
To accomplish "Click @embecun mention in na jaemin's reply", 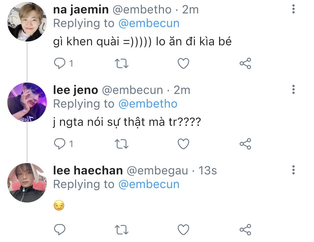I will click(149, 24).
